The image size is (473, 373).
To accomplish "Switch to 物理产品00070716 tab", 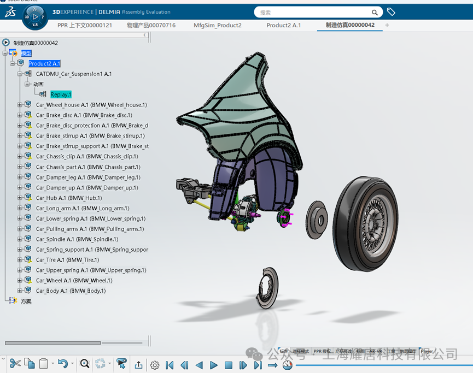I will 151,25.
